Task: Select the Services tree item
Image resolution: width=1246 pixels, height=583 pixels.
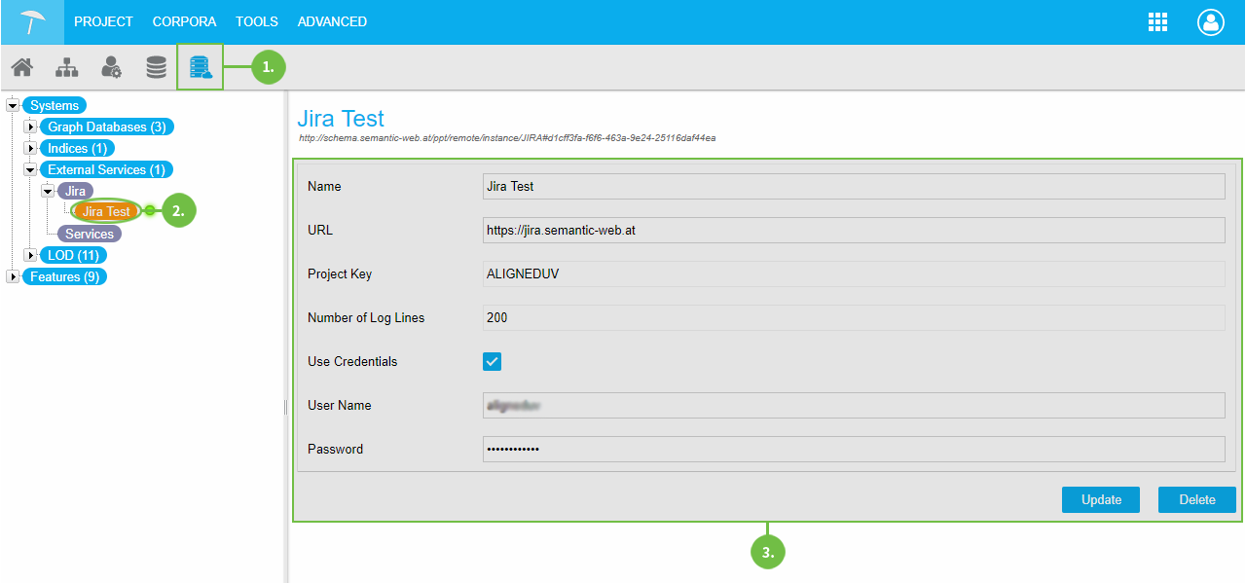Action: pos(90,234)
